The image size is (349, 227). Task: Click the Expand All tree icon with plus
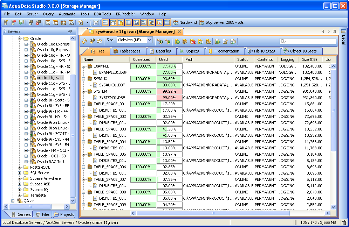coord(160,41)
